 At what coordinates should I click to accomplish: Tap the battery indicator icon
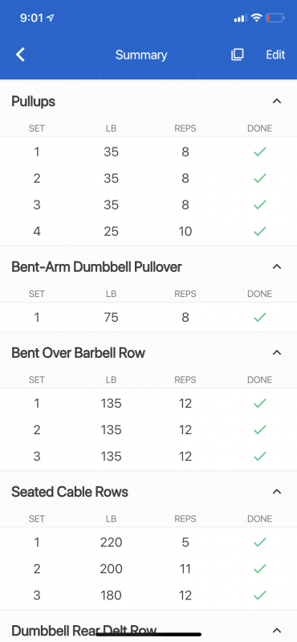point(275,18)
